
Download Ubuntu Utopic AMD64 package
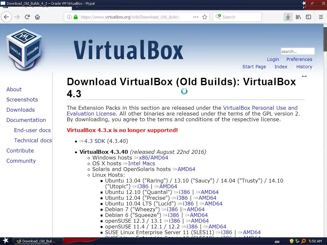168,186
